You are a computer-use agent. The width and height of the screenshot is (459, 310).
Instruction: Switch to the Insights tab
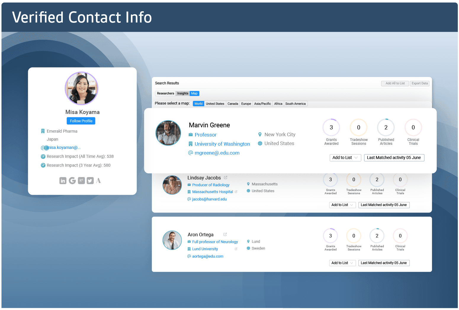[183, 94]
